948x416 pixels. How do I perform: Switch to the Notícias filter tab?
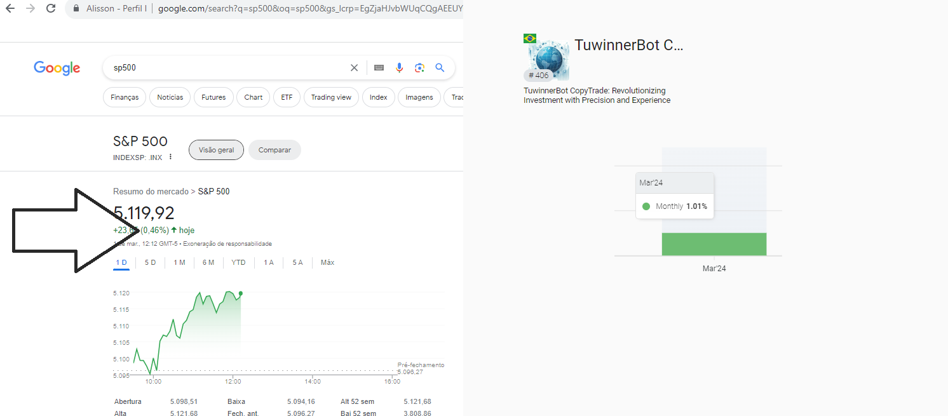[x=170, y=97]
